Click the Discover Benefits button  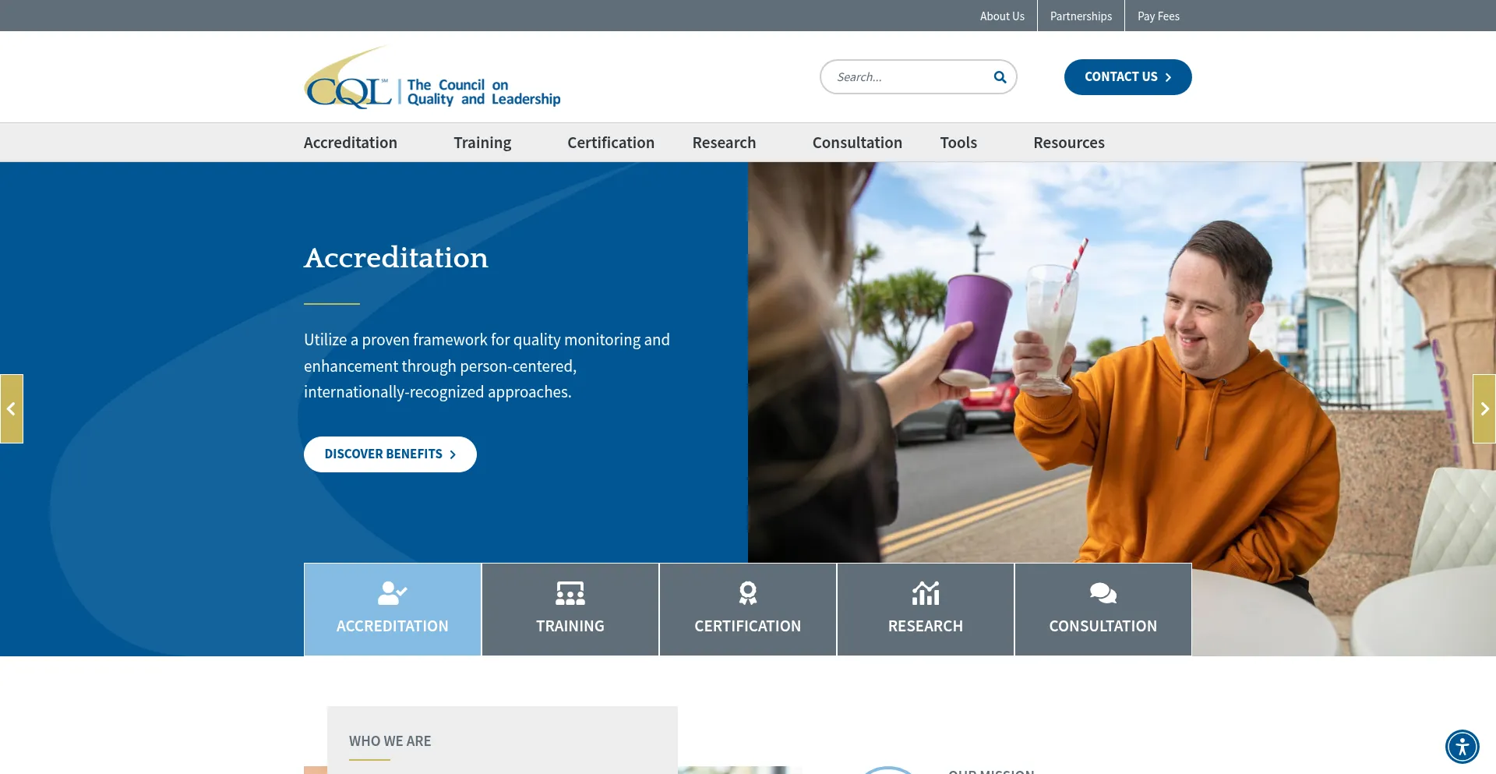[390, 454]
